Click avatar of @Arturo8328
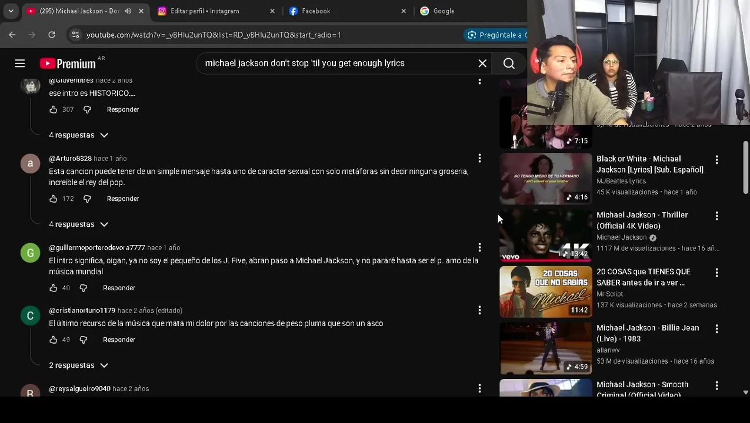The width and height of the screenshot is (750, 423). point(30,163)
